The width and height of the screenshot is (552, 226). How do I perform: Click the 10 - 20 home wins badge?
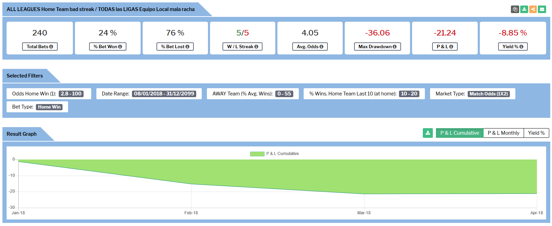click(409, 94)
